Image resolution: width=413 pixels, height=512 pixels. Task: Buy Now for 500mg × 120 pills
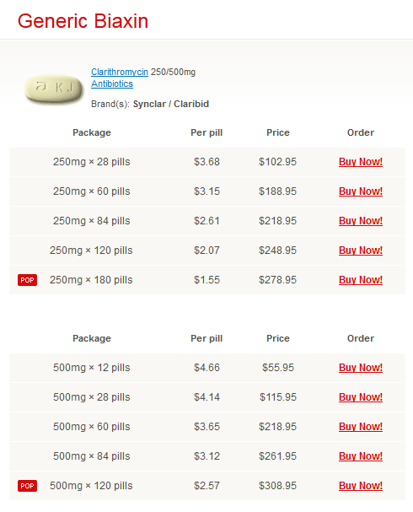(361, 486)
